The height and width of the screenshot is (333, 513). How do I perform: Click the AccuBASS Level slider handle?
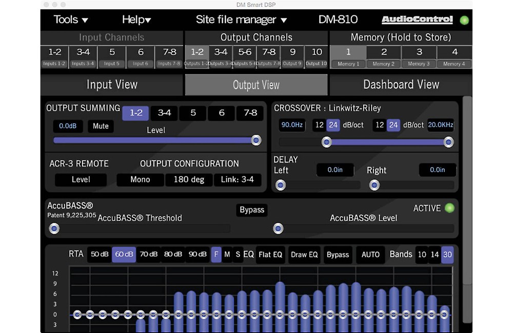(x=278, y=228)
